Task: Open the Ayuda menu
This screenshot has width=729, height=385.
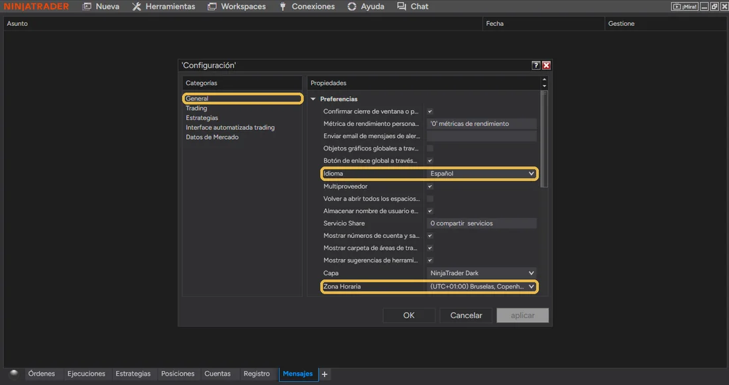Action: 366,7
